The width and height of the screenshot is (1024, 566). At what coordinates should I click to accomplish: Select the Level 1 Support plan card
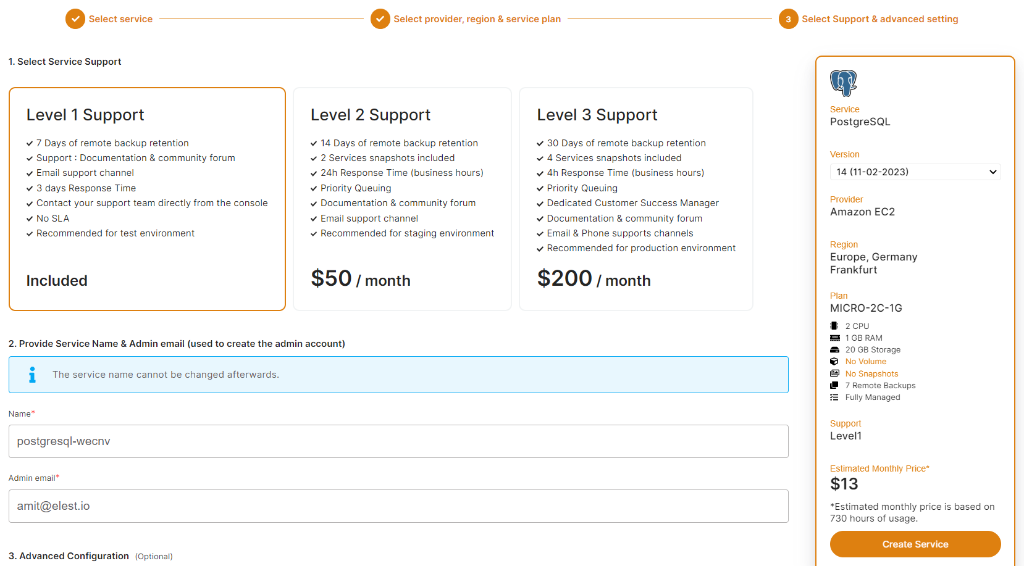(x=147, y=199)
